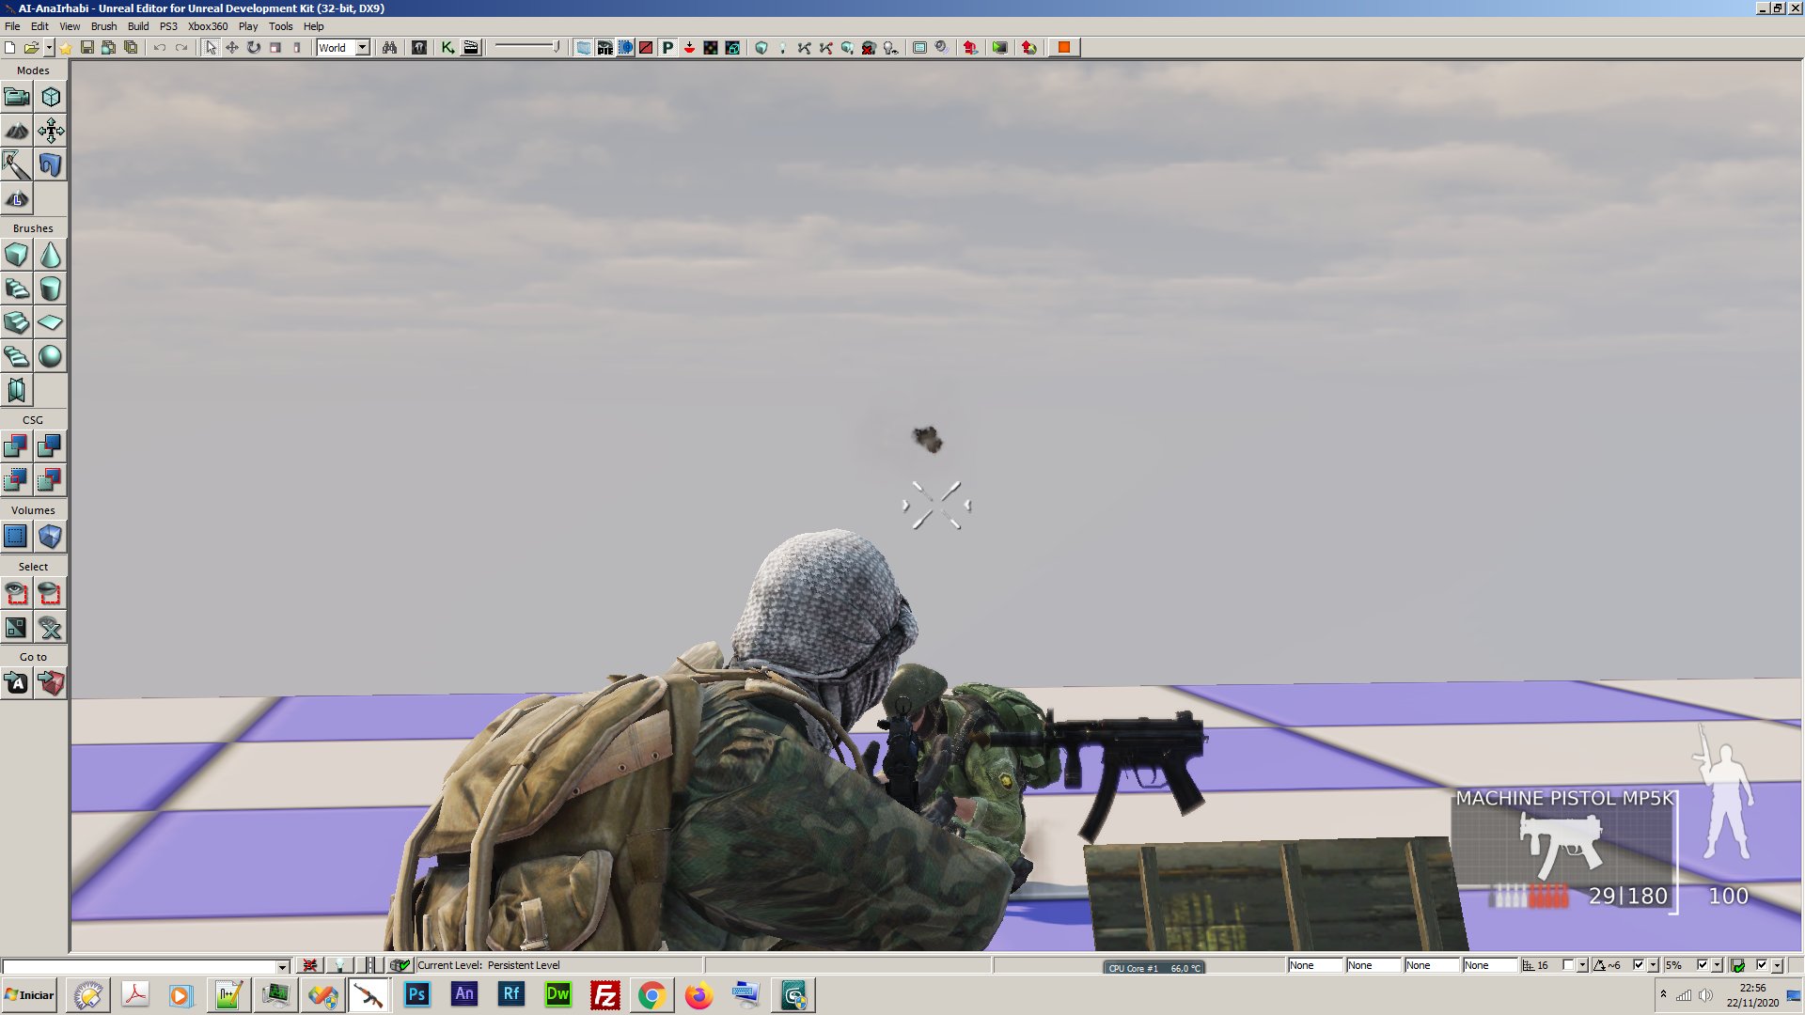This screenshot has width=1805, height=1015.
Task: Create a Cube builder brush
Action: tap(17, 255)
